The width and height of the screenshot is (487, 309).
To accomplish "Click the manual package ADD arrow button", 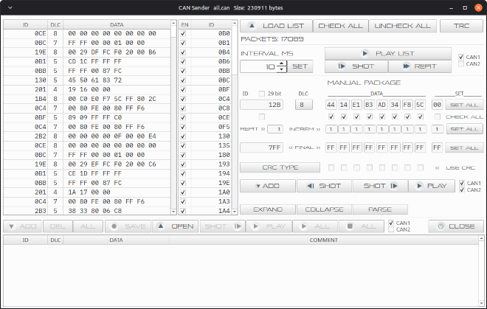I will (267, 186).
